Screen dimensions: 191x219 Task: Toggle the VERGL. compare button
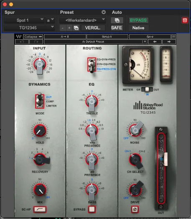pos(93,28)
